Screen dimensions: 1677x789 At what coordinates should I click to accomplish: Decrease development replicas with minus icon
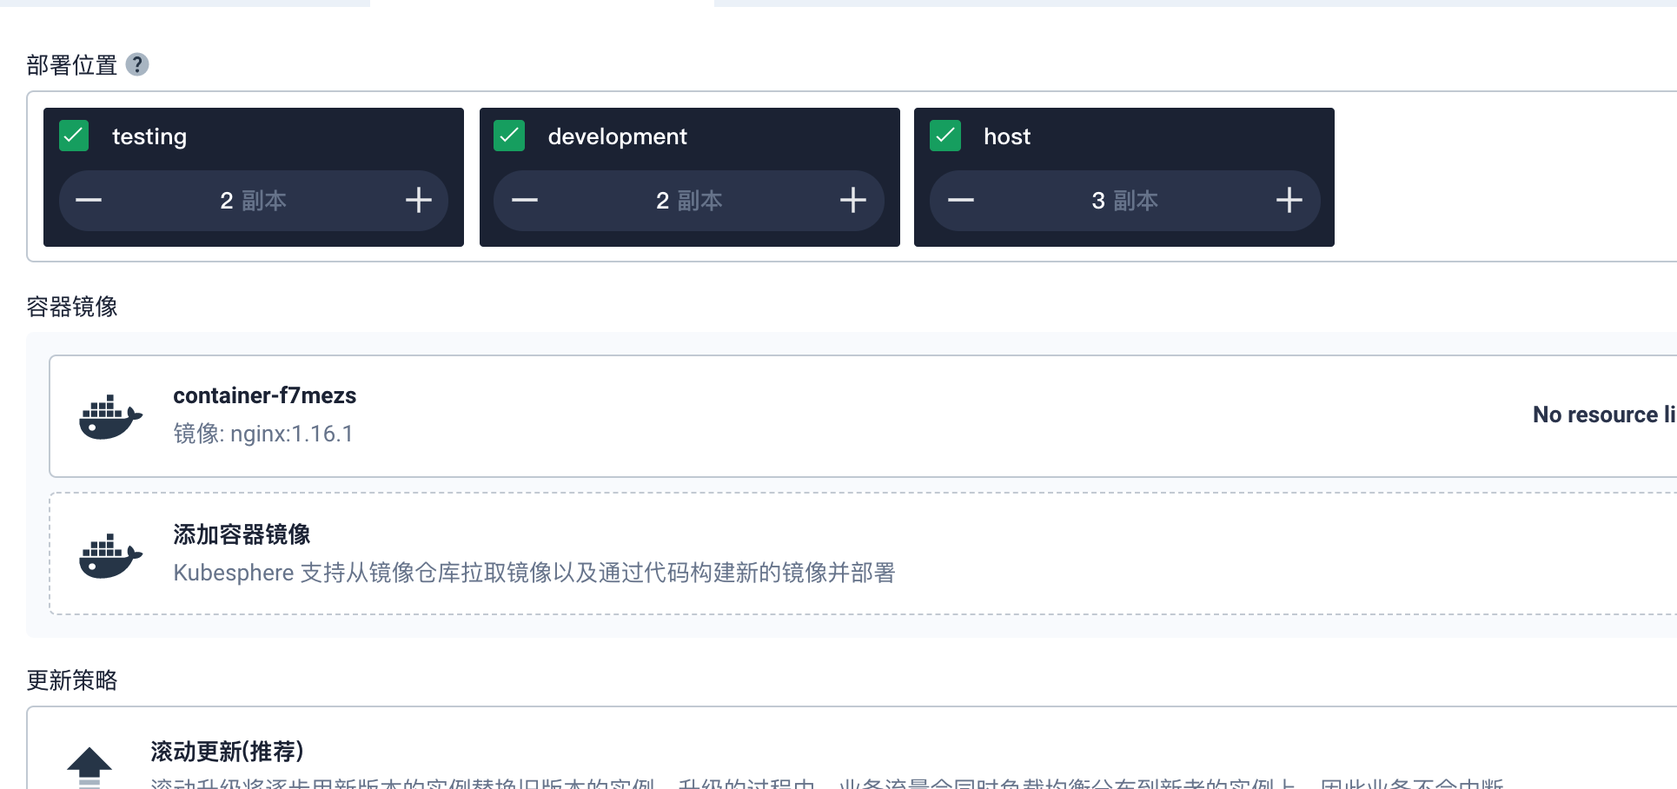coord(525,200)
